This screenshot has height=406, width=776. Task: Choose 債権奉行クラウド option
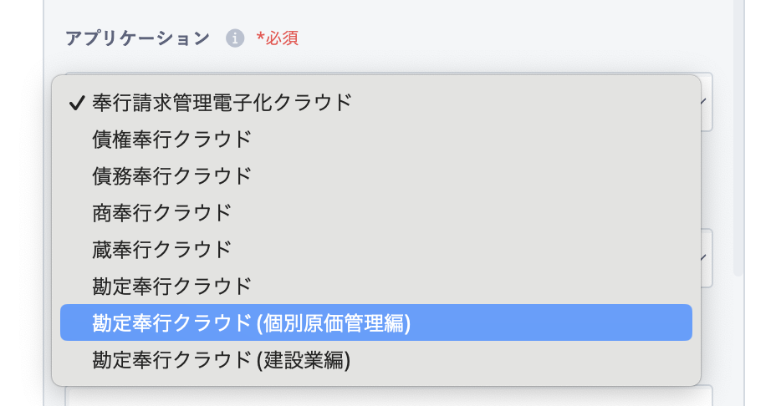point(376,140)
